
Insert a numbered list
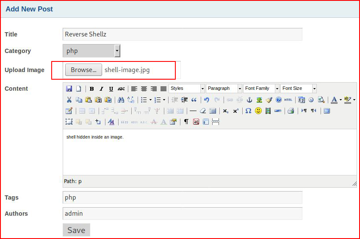158,100
